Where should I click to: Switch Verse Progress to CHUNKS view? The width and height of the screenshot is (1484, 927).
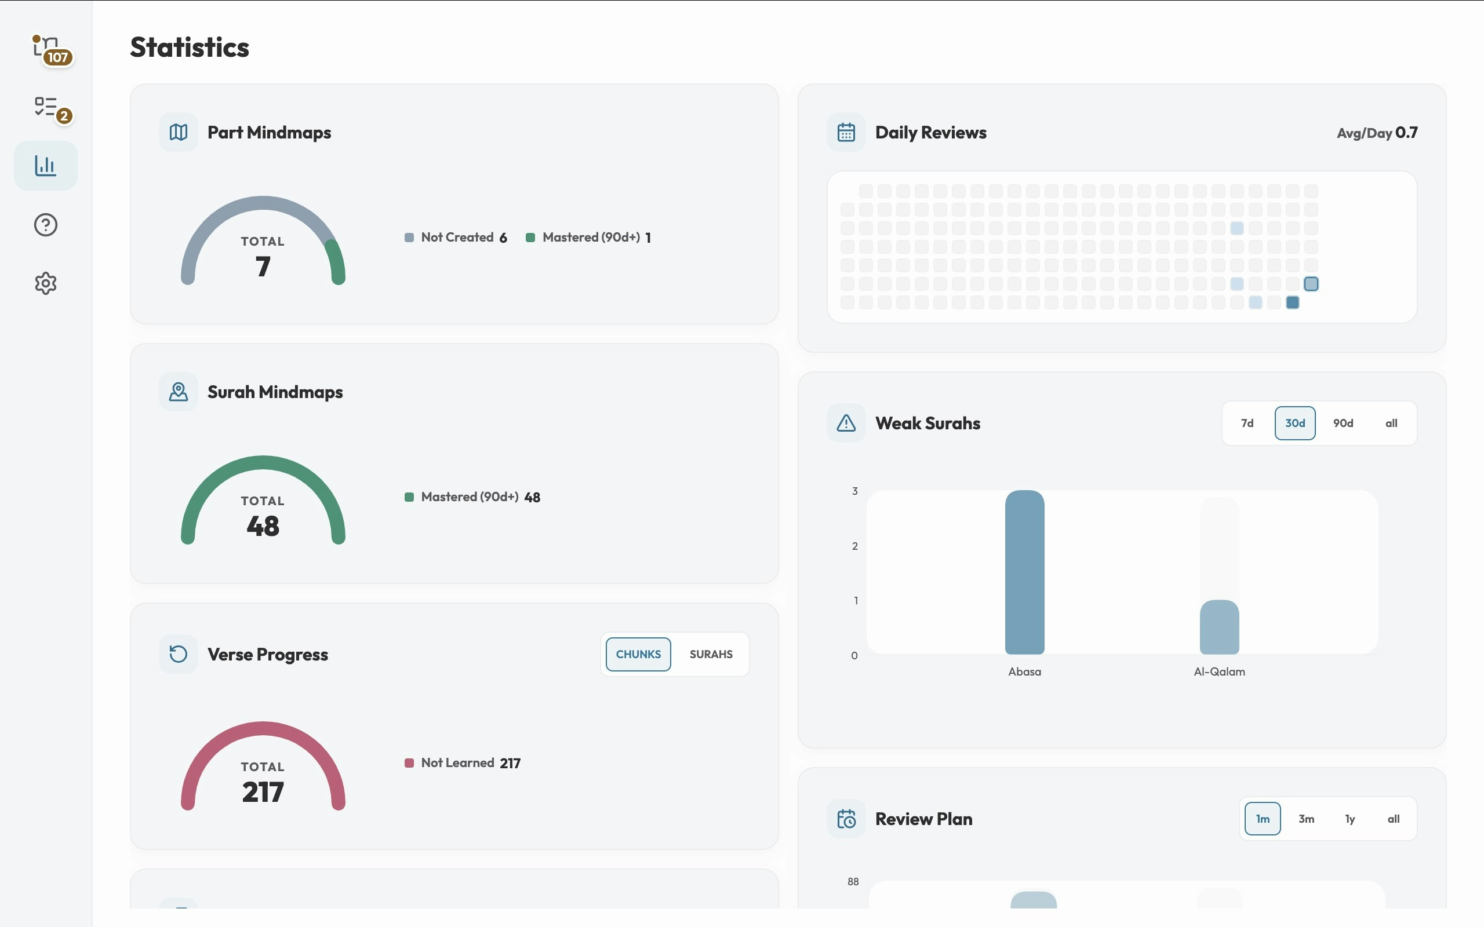pos(638,654)
